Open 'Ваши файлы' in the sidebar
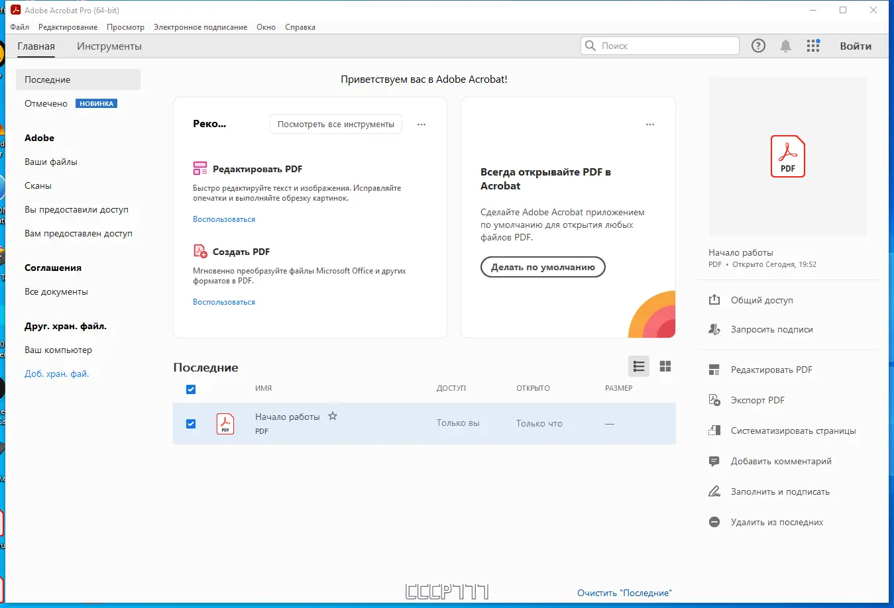 [x=51, y=162]
